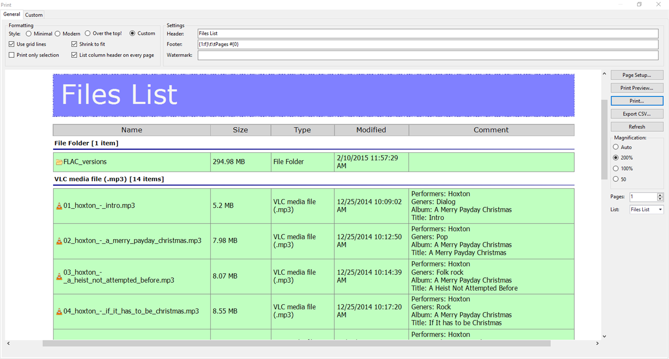Click the VLC icon beside the heist track
Screen dimensions: 669x359
59,275
